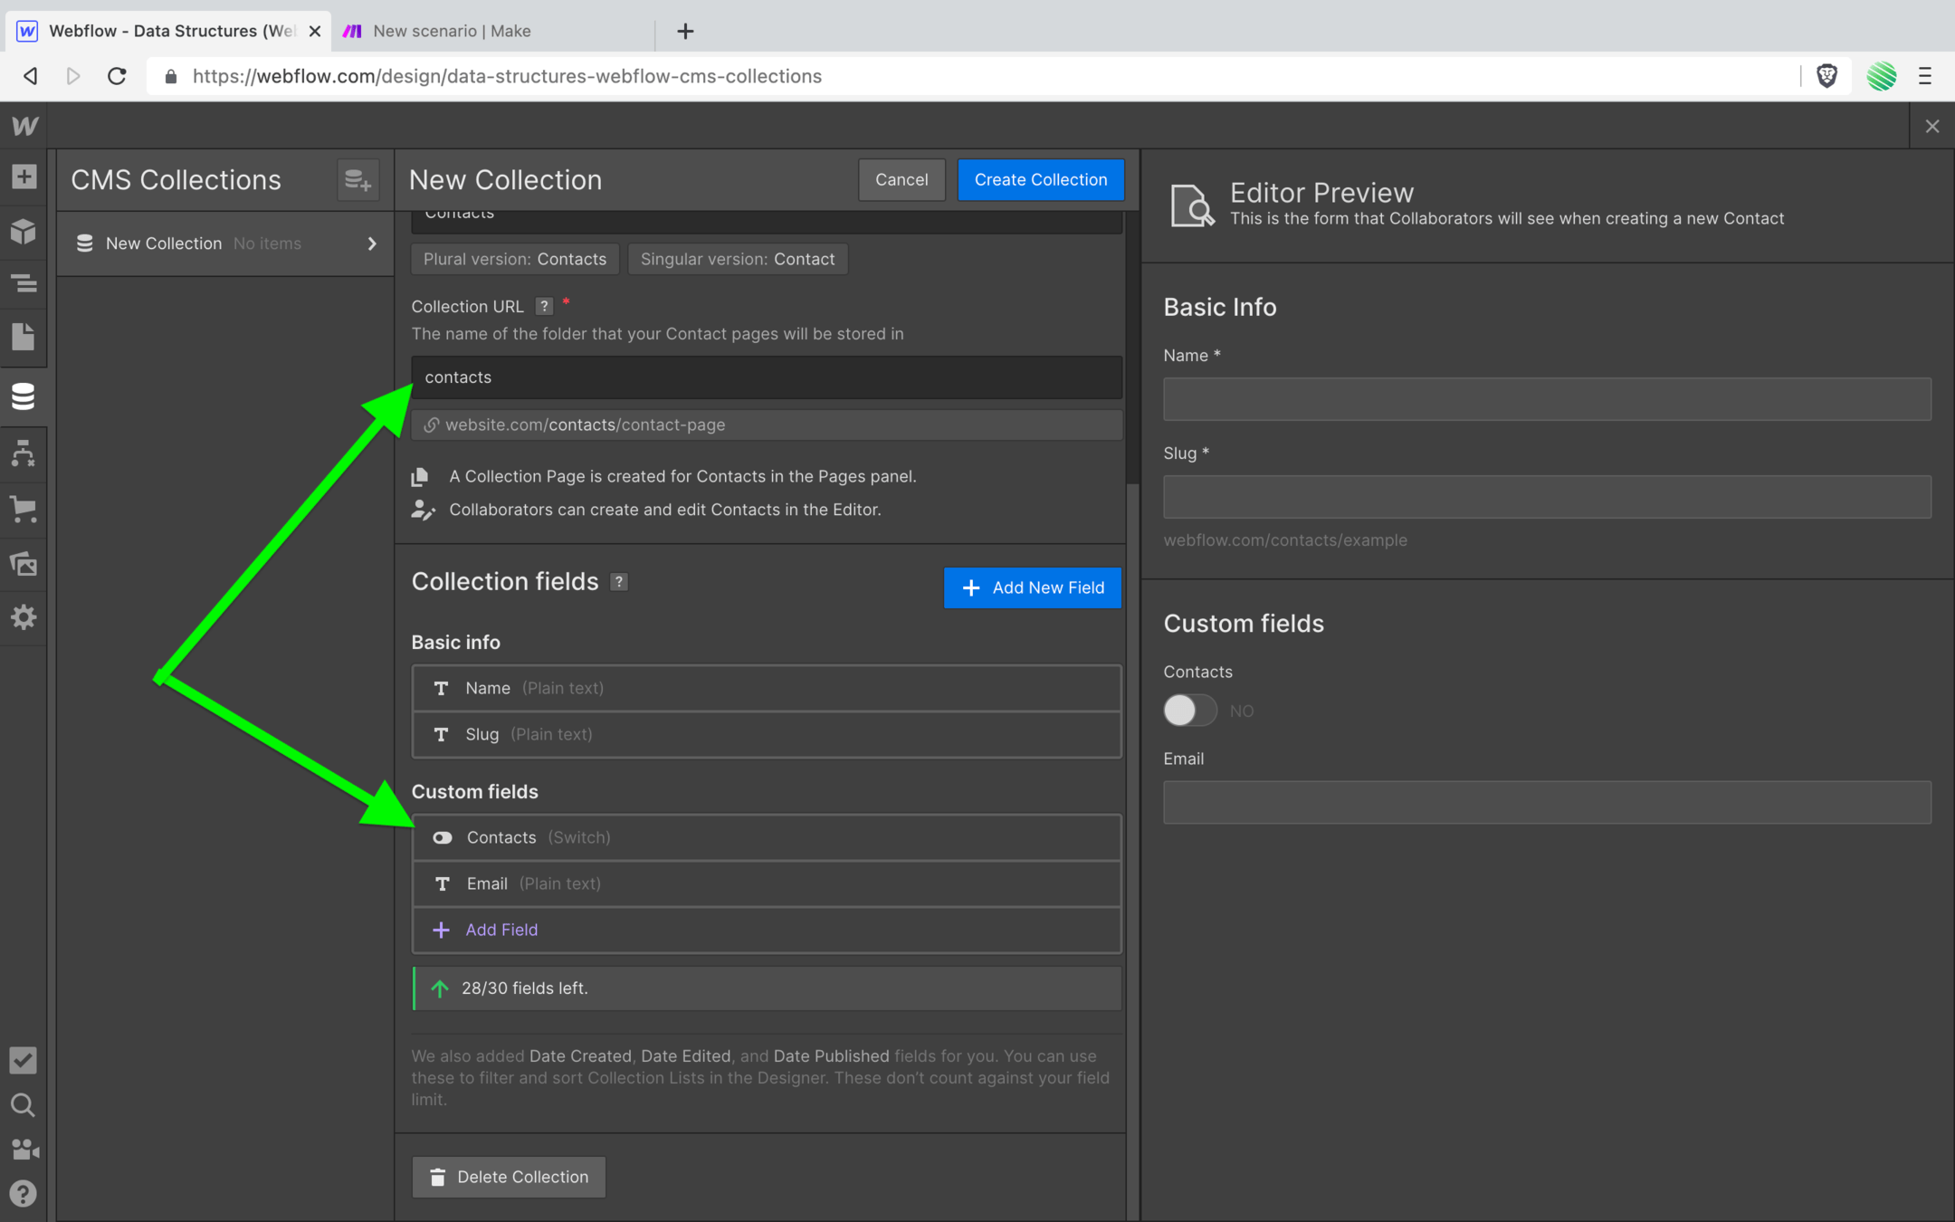Open the Components panel

pyautogui.click(x=23, y=232)
